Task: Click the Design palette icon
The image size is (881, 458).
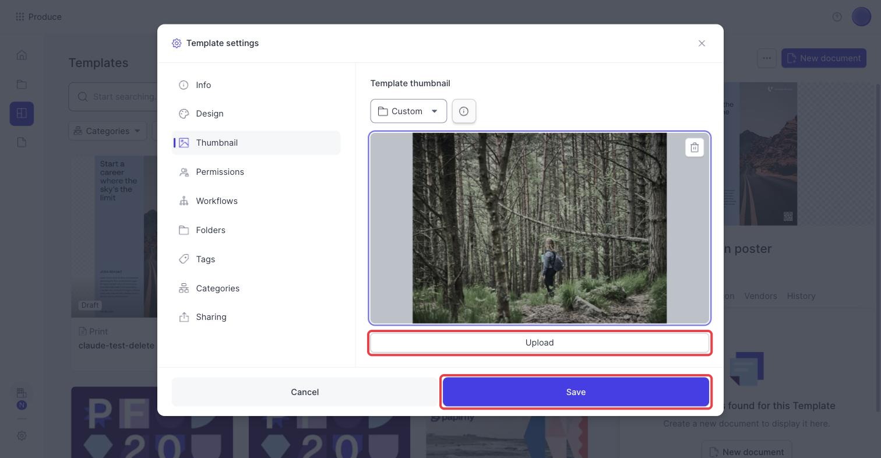Action: coord(184,114)
